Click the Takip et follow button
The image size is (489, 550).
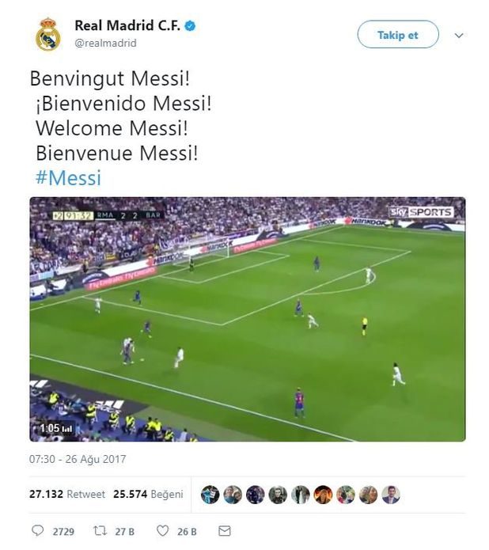397,35
